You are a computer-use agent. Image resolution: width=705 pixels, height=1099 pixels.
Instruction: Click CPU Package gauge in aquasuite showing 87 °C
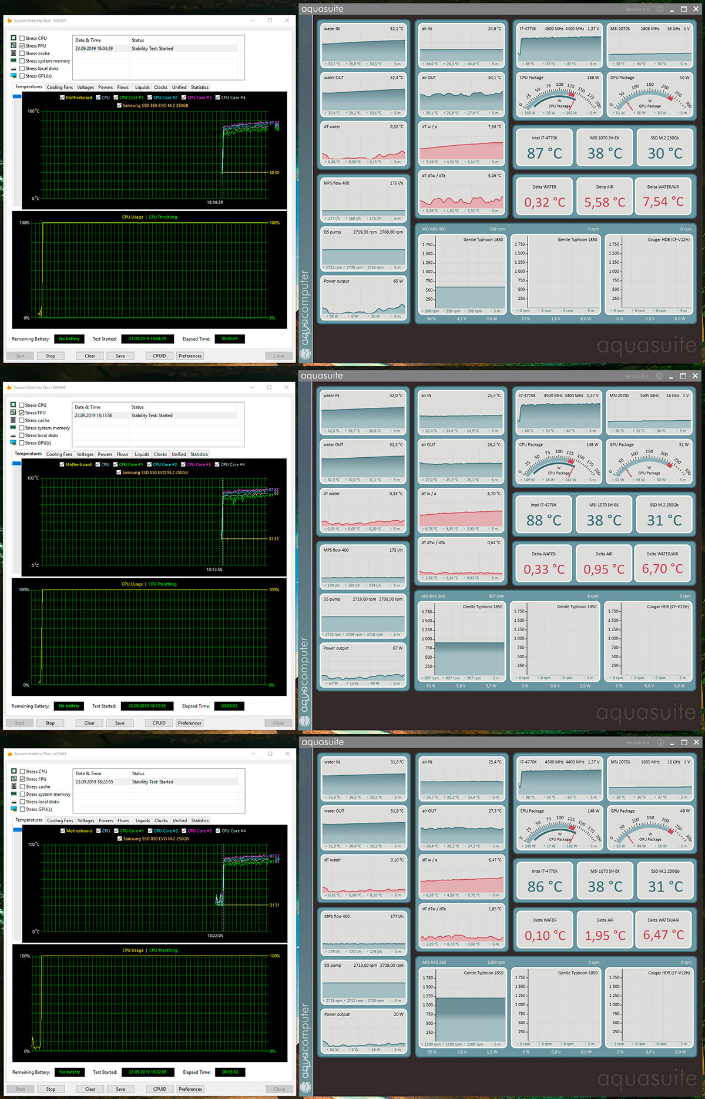click(x=559, y=96)
